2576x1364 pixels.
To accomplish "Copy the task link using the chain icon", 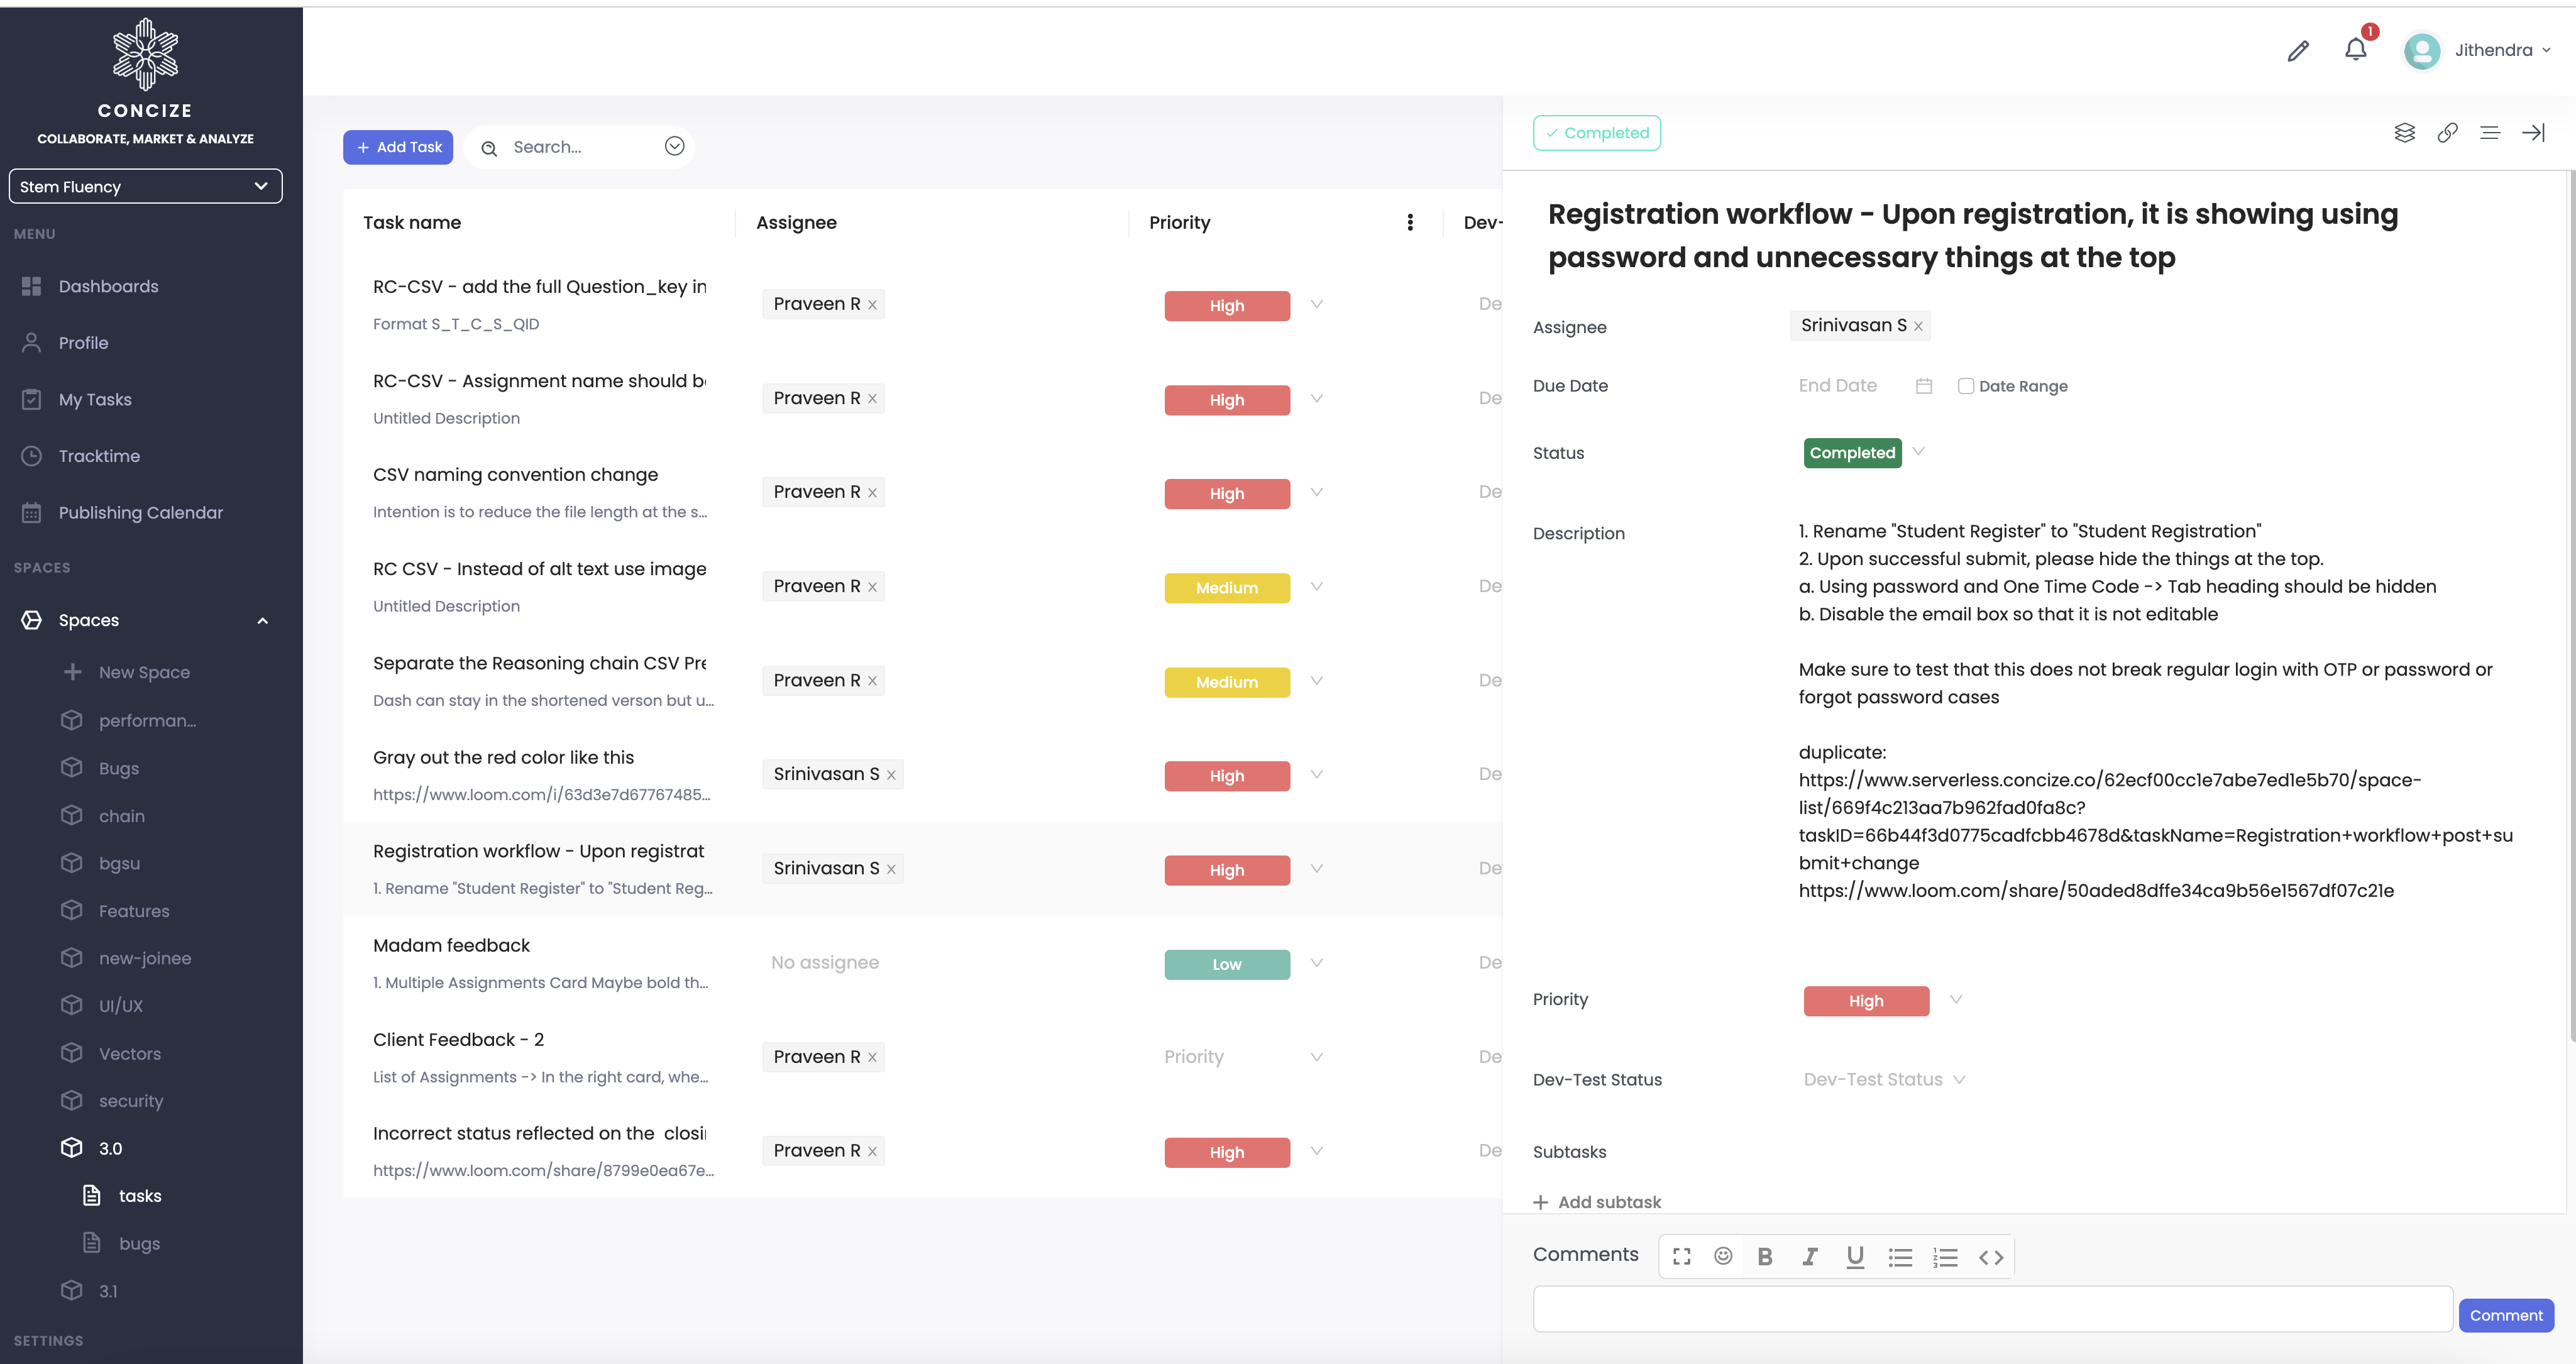I will 2448,132.
